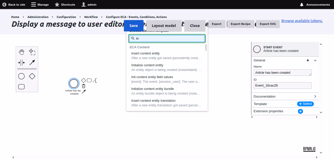
Task: Activate the create/remove space tool
Action: (21, 62)
